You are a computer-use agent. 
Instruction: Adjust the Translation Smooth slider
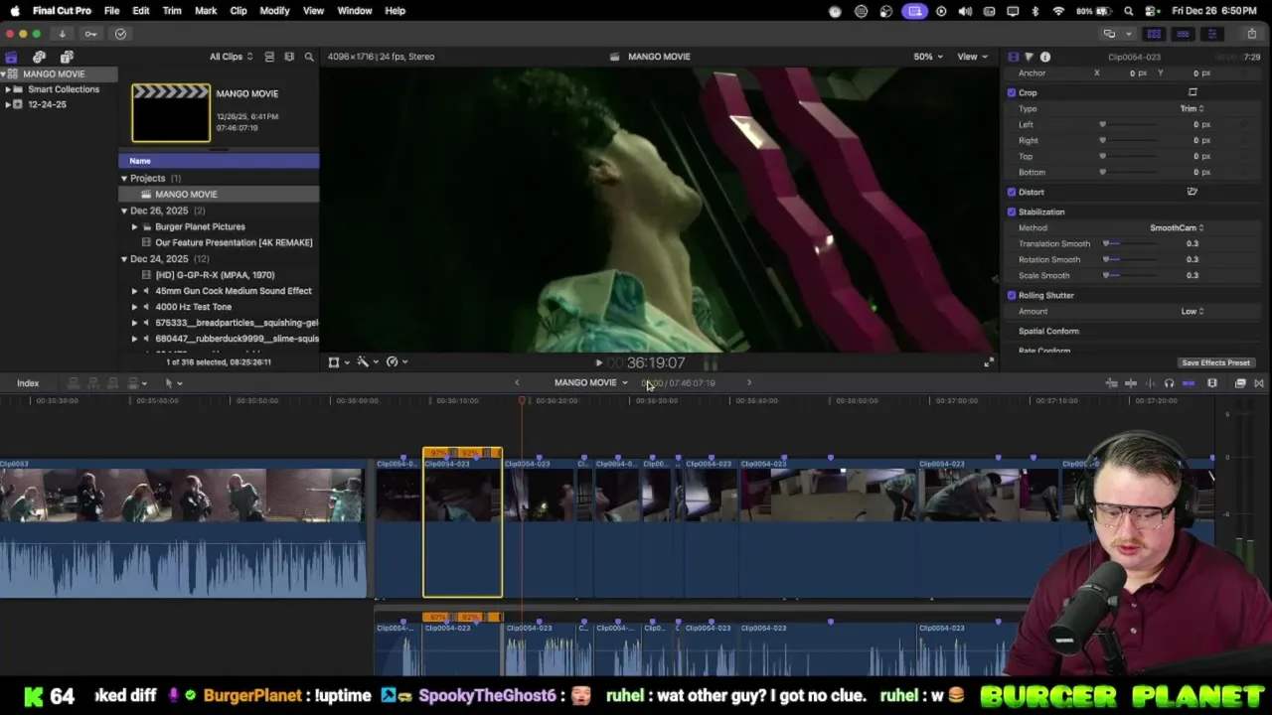(1128, 243)
